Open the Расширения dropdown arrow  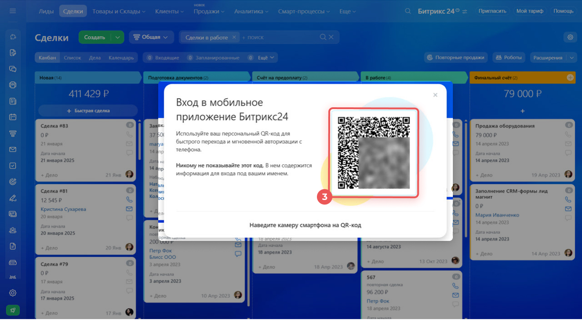coord(572,58)
